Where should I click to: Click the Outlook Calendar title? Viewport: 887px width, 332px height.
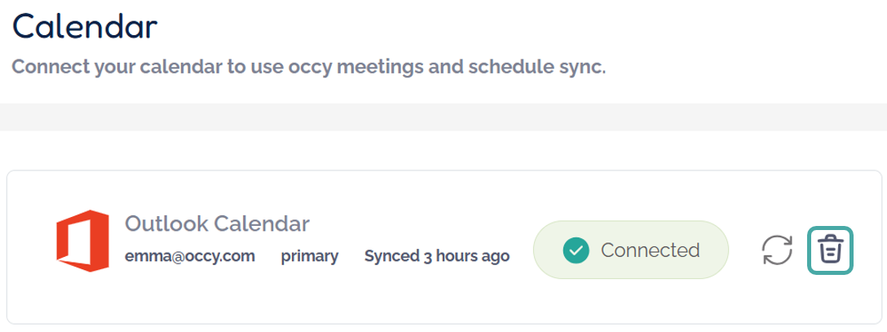[217, 224]
